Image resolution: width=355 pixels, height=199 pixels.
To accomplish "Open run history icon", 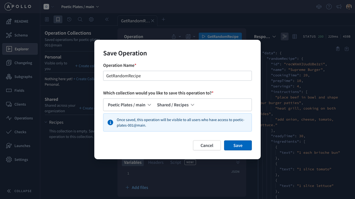I will [69, 20].
